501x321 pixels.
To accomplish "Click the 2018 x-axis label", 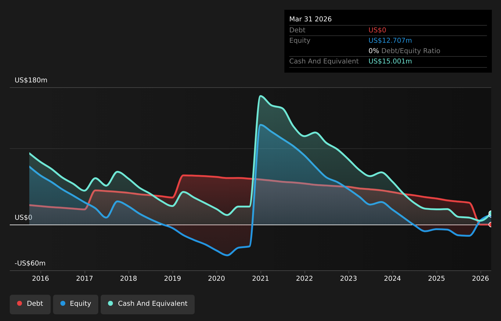I will (128, 279).
